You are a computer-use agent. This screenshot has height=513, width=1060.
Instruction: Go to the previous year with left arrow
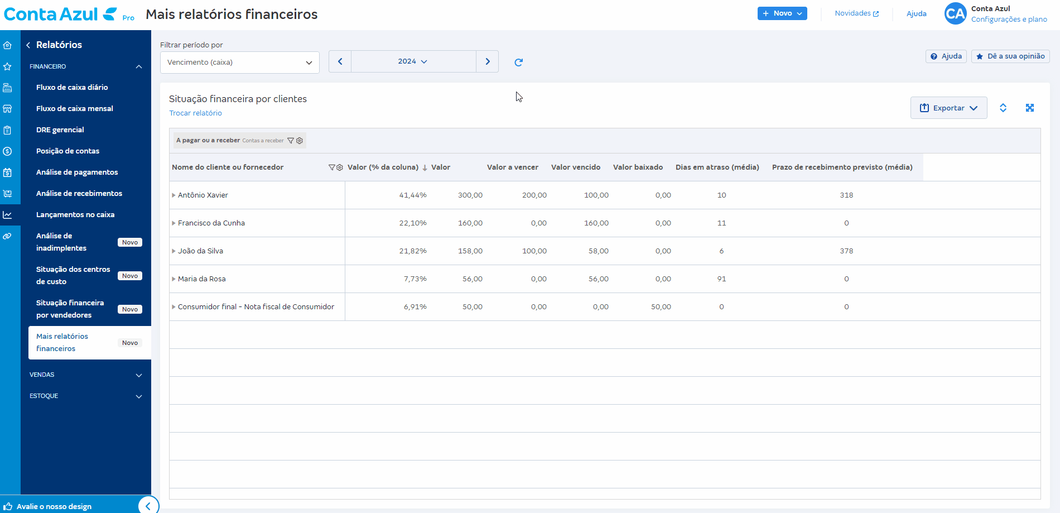(340, 61)
